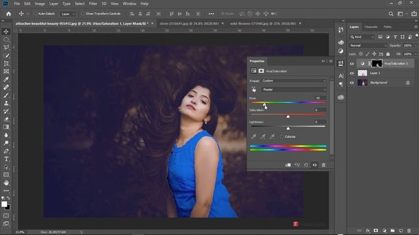
Task: Delete layer trash button in Layers panel
Action: click(x=409, y=230)
